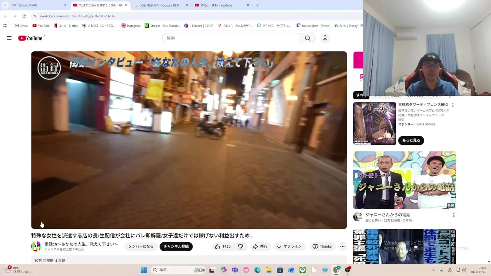
Task: Open the DMM GAMES ad thumbnail
Action: coord(374,123)
